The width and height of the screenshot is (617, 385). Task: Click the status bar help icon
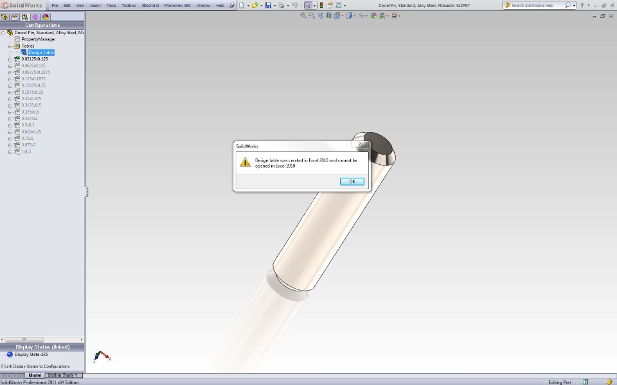586,382
